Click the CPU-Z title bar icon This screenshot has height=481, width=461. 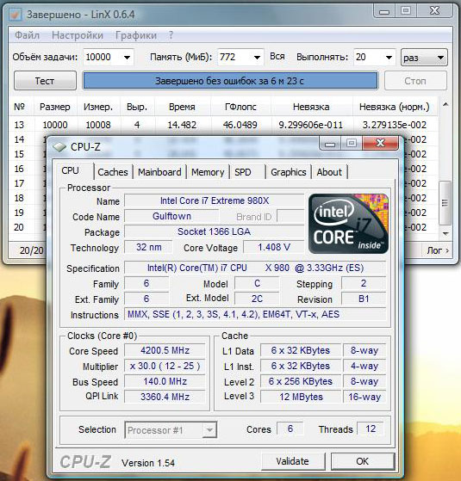59,147
